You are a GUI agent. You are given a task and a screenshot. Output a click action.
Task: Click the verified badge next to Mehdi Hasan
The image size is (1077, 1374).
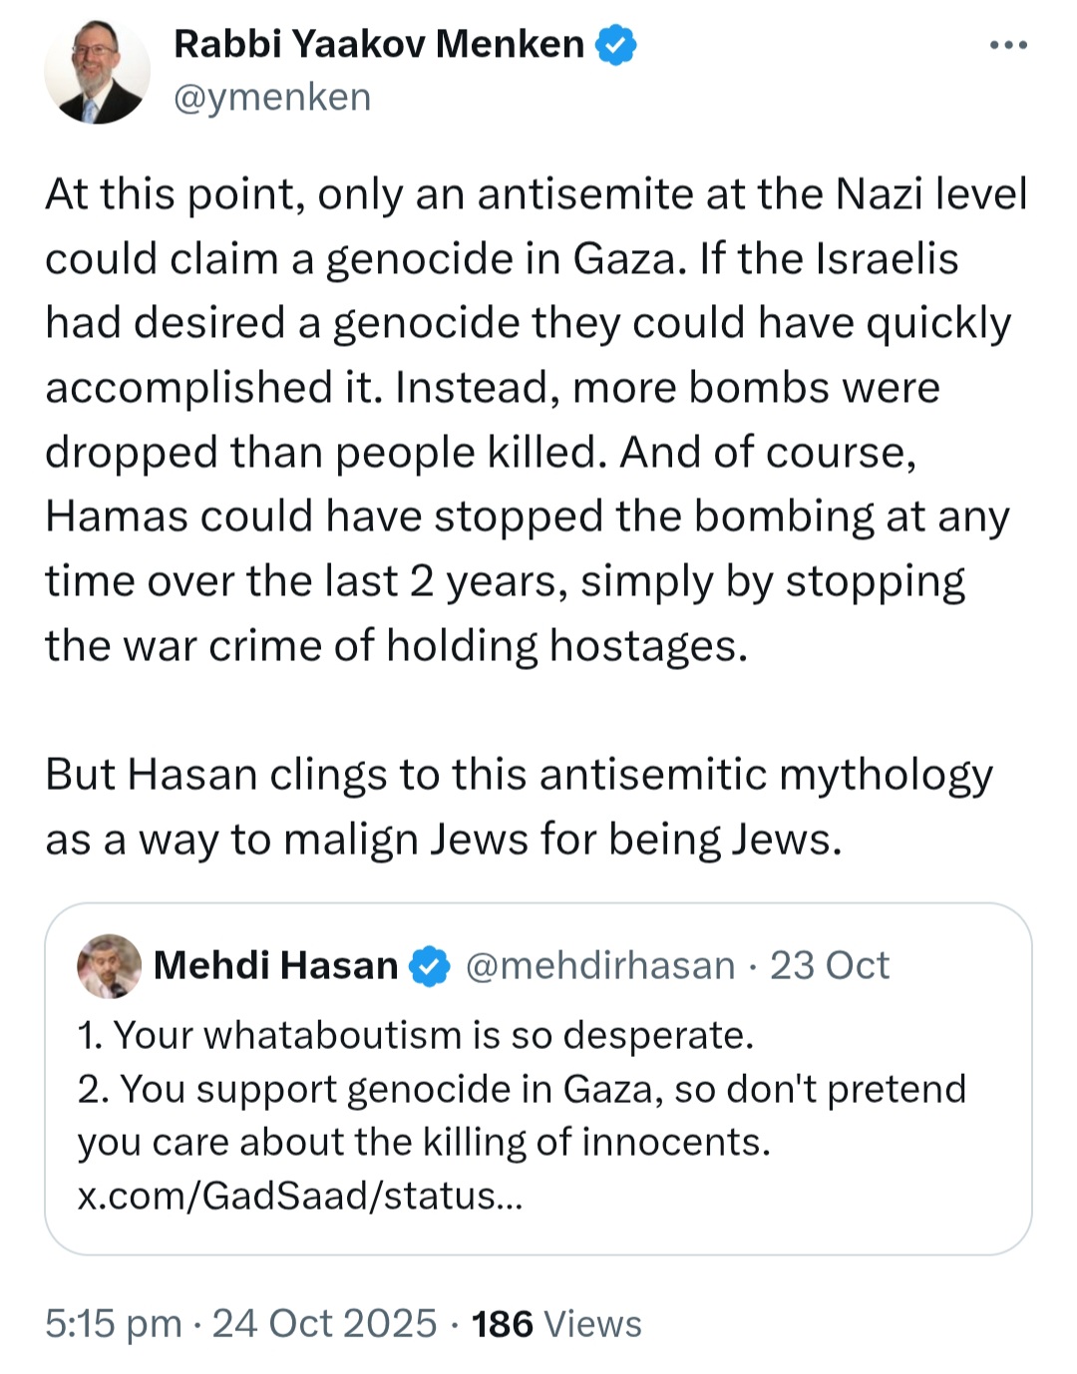tap(430, 966)
